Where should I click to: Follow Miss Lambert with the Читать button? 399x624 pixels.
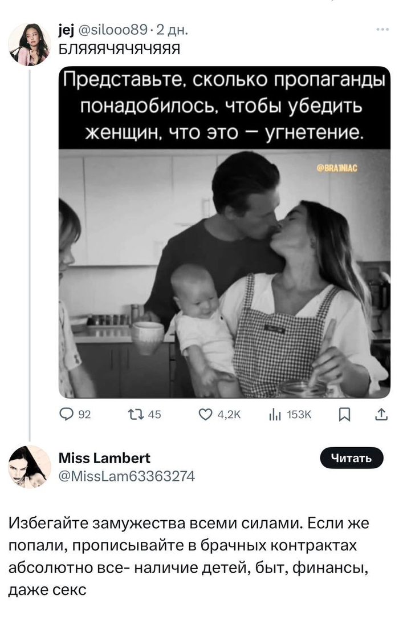pyautogui.click(x=351, y=457)
